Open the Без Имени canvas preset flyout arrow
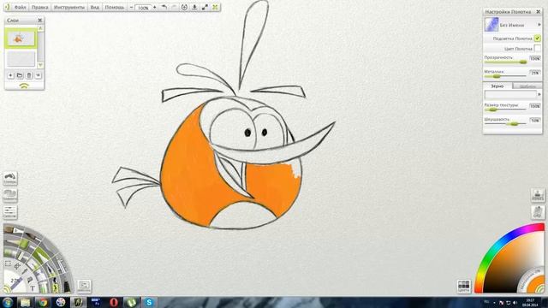Viewport: 548px width, 308px height. point(539,25)
